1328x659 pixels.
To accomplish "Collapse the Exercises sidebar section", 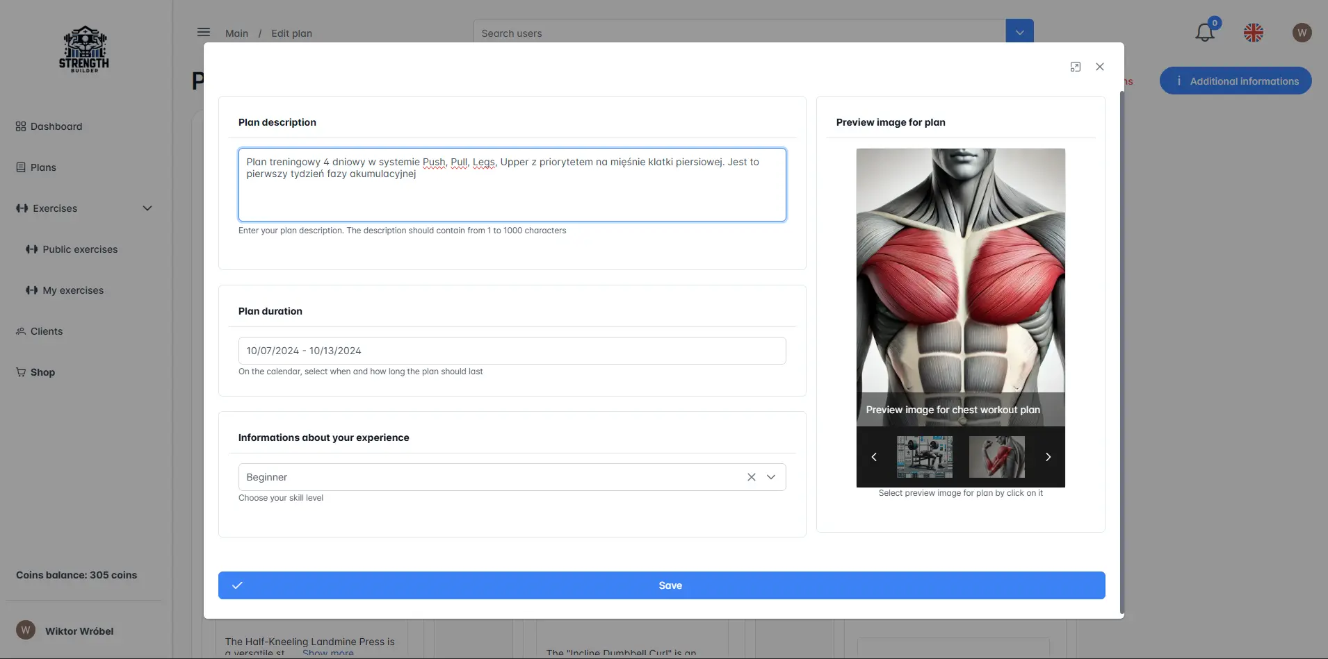I will [x=147, y=208].
